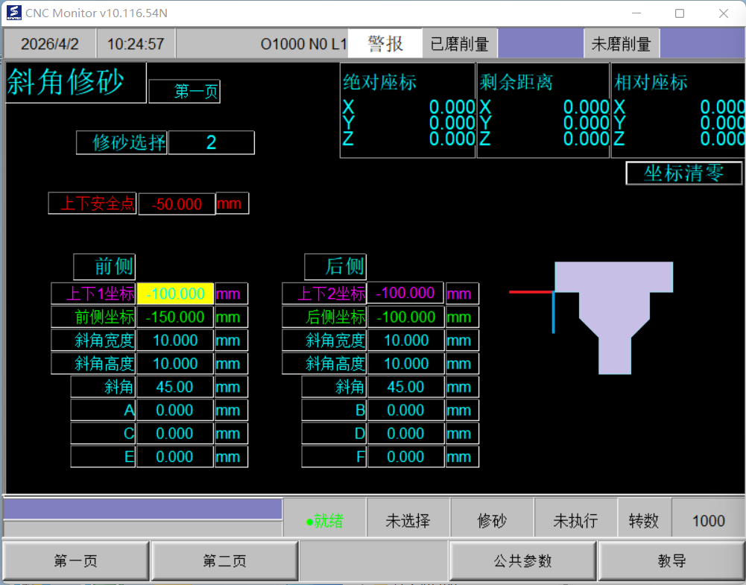This screenshot has width=746, height=585.
Task: Maximize the CNC Monitor window
Action: pos(679,13)
